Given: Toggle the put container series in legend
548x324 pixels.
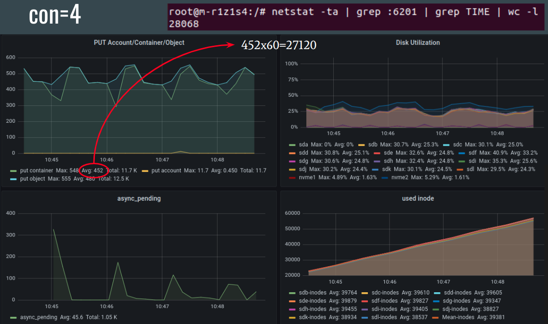Looking at the screenshot, I should (x=36, y=170).
